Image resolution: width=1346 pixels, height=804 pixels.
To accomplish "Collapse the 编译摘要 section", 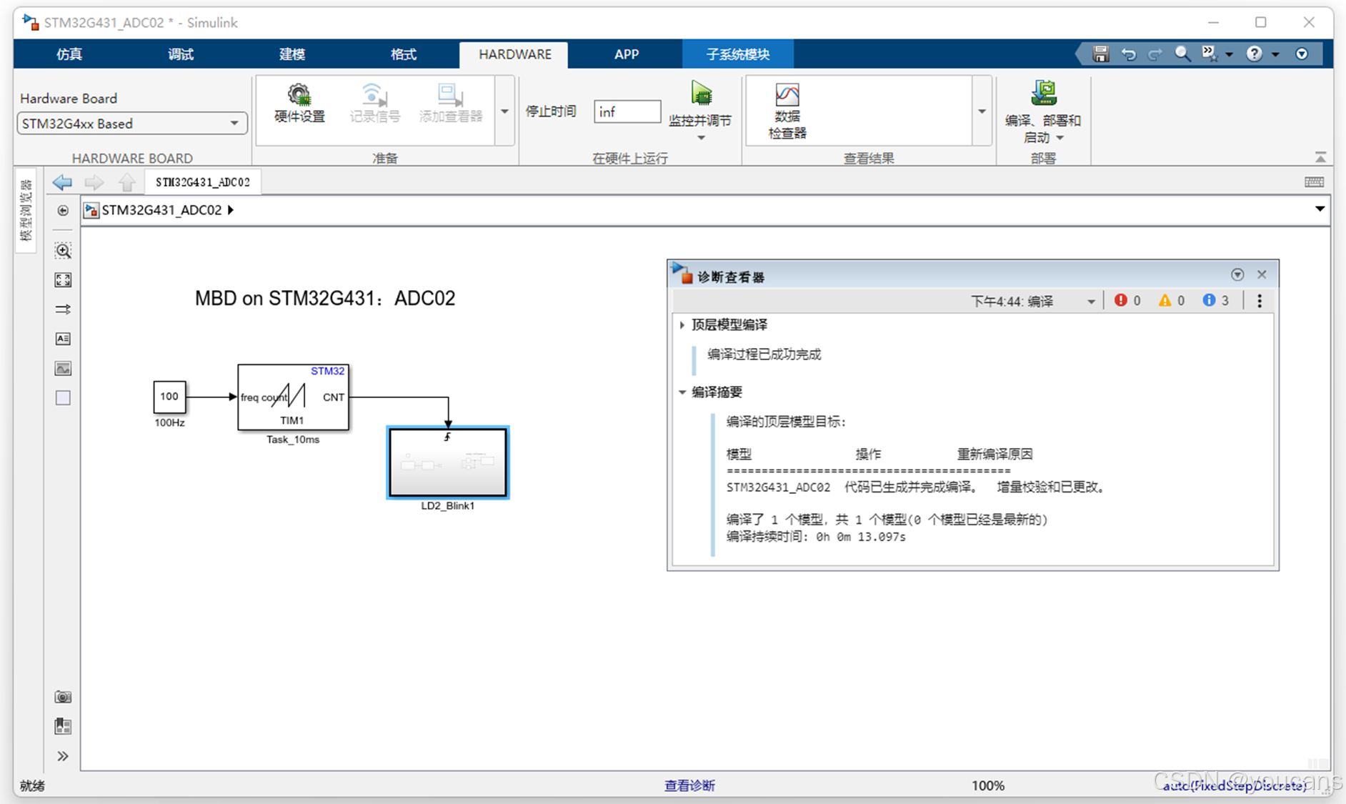I will [682, 392].
